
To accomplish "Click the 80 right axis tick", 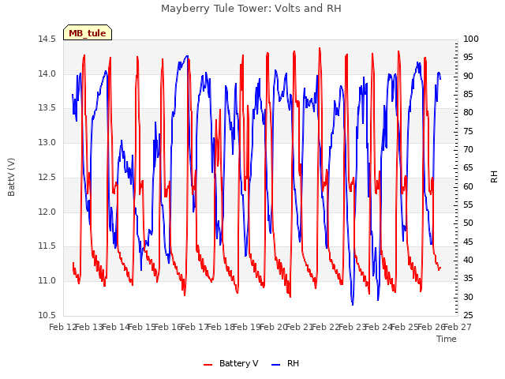I will 468,112.
